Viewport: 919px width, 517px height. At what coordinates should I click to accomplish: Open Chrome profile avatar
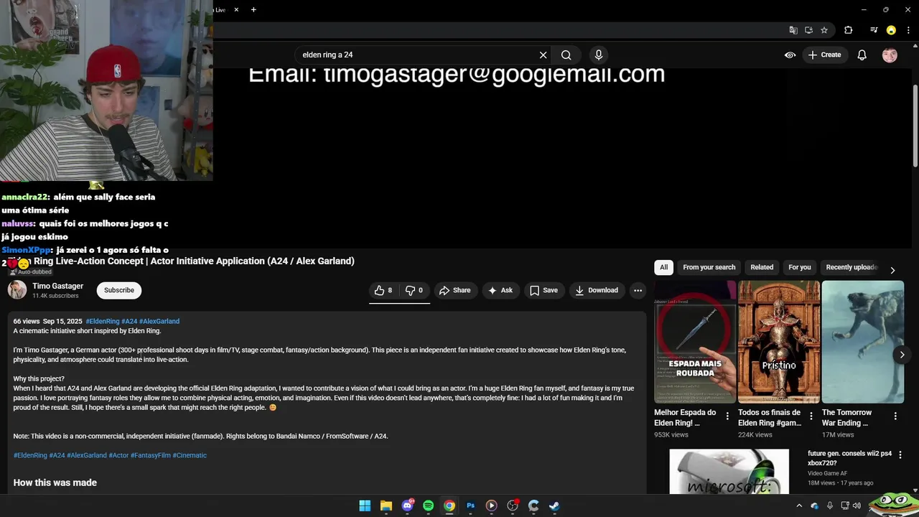click(891, 30)
